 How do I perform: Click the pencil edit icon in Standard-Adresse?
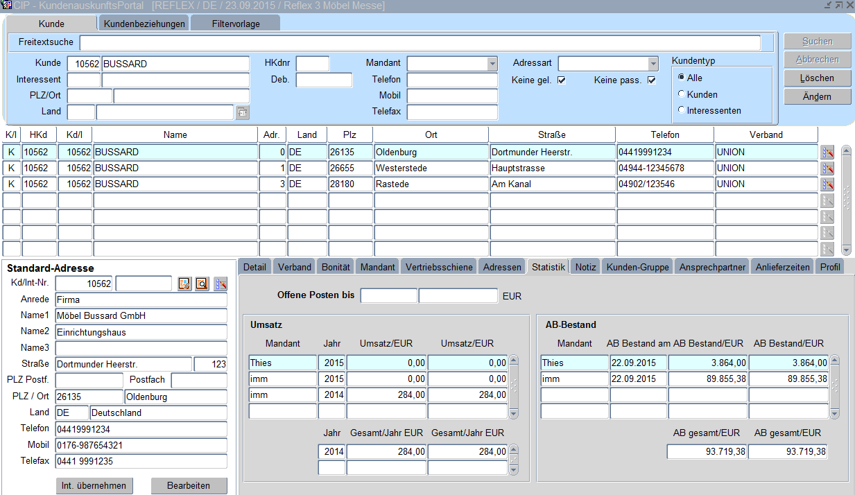click(221, 284)
